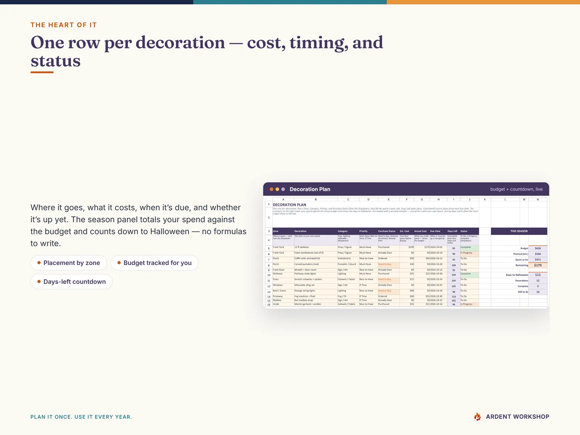580x435 pixels.
Task: Select the due date '2026-10-03' cell
Action: 438,248
